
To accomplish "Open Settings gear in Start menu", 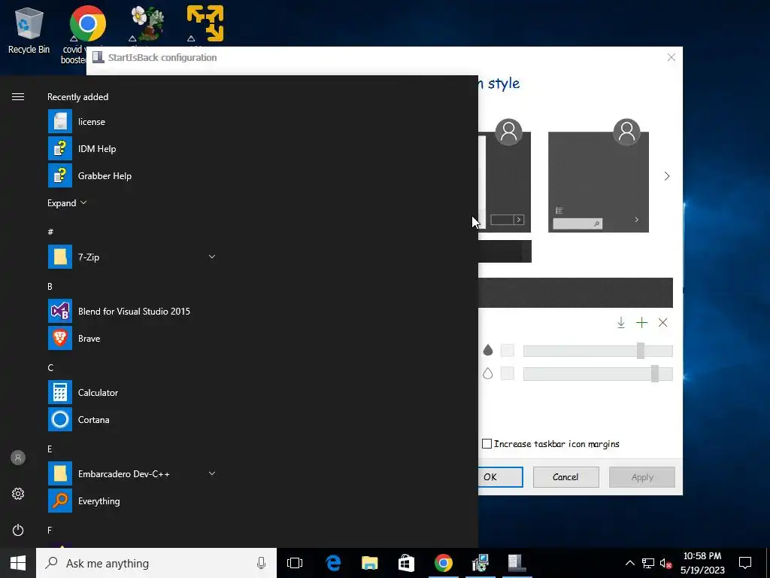I will tap(18, 494).
